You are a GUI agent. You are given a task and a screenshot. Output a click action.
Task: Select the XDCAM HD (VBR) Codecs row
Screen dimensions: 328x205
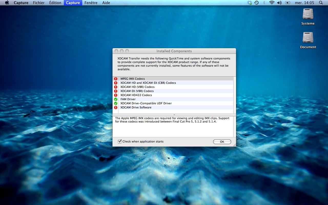[173, 87]
